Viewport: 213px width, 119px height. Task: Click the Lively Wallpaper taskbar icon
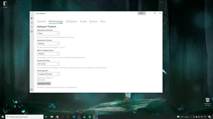(x=95, y=117)
